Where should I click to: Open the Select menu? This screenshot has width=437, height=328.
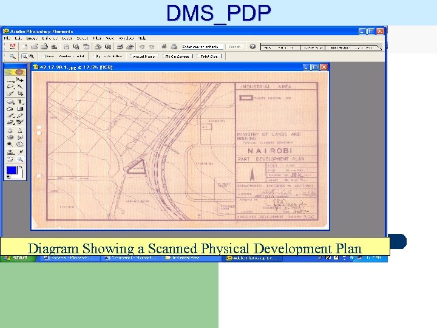tap(82, 38)
